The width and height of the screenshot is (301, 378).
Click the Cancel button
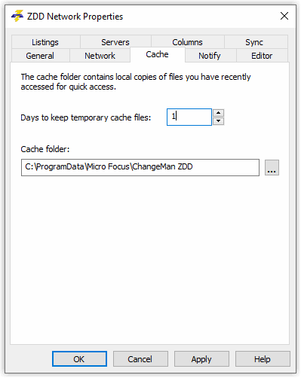(x=140, y=359)
